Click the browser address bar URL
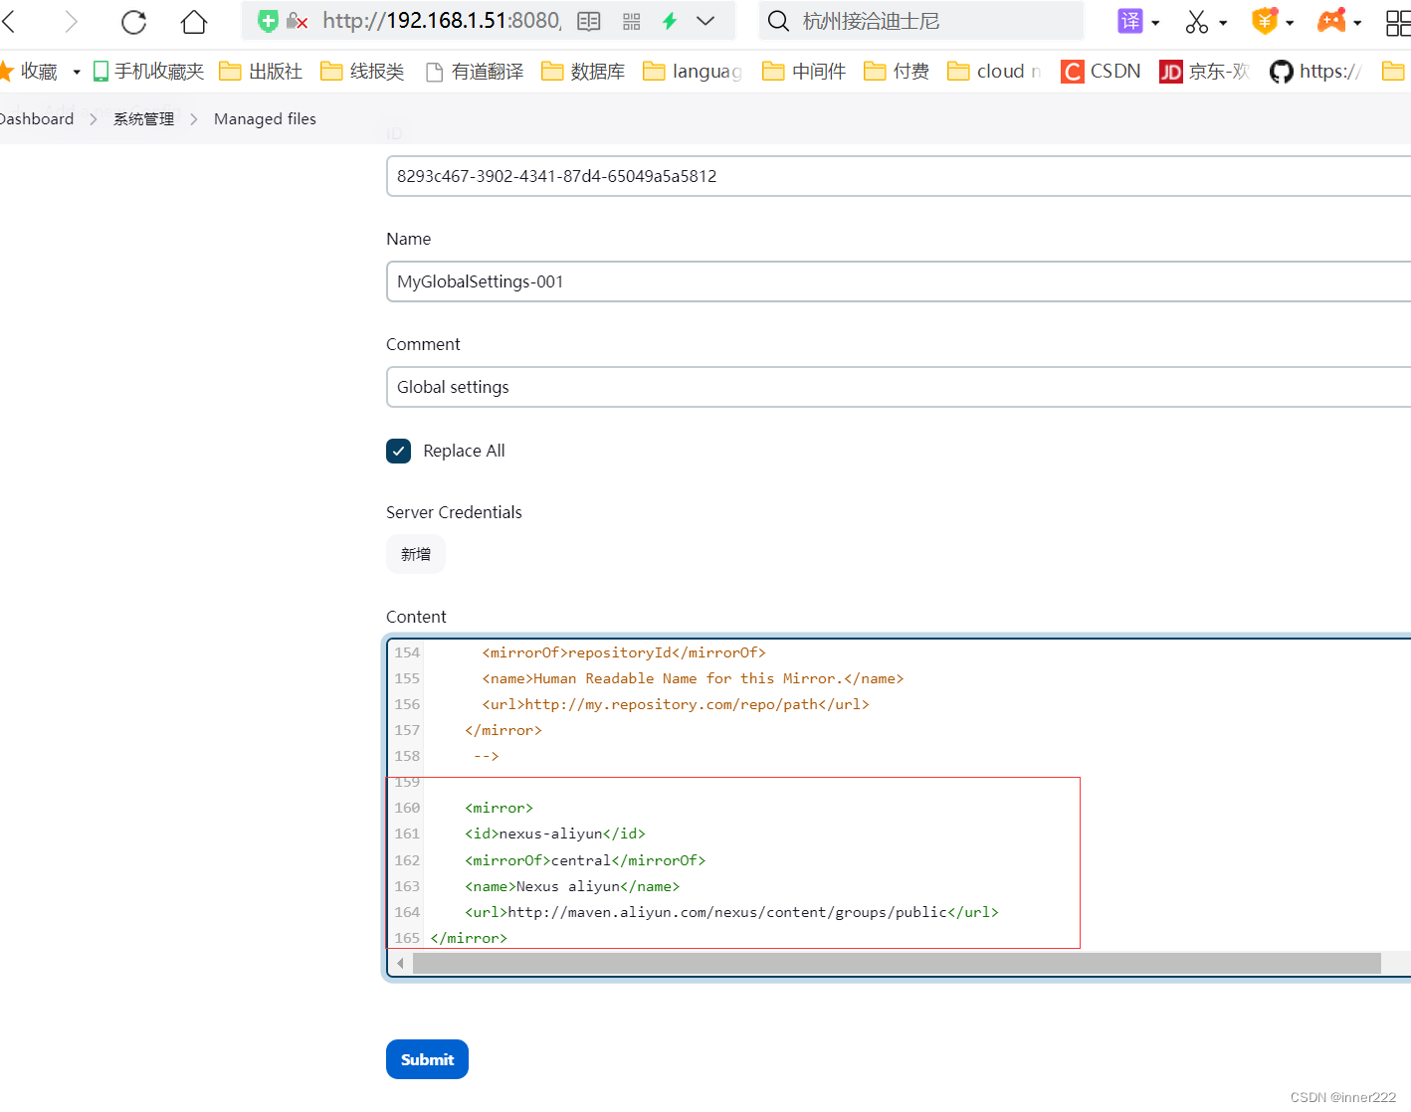Viewport: 1411px width, 1112px height. click(x=441, y=21)
